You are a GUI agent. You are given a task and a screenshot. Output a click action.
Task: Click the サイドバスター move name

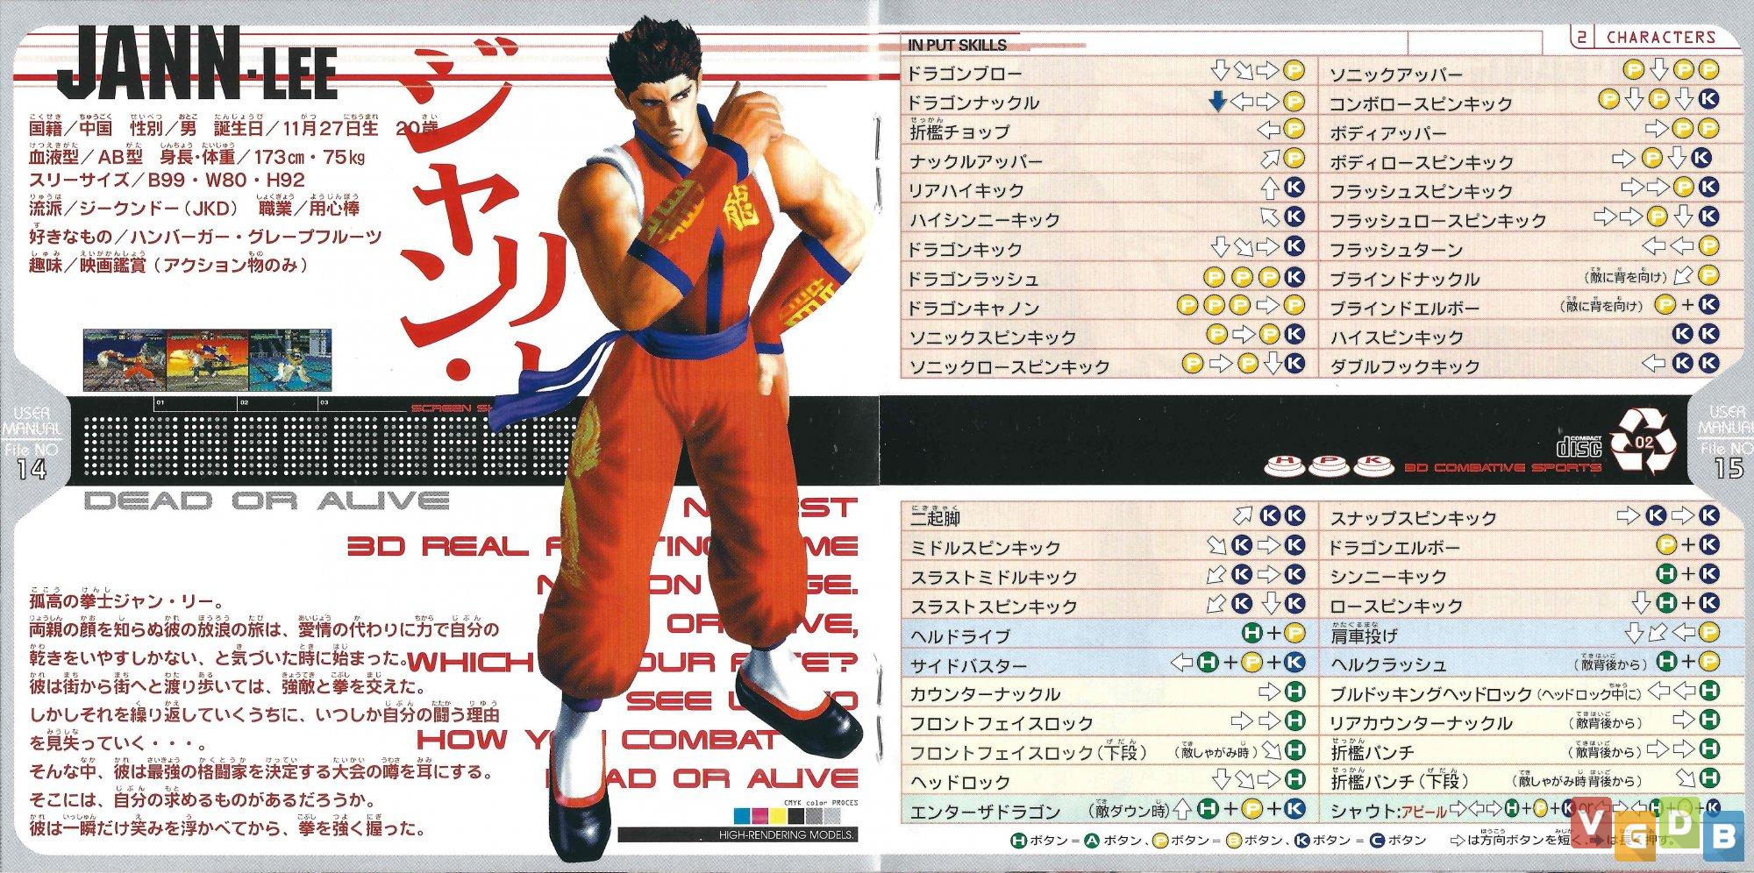[x=967, y=665]
